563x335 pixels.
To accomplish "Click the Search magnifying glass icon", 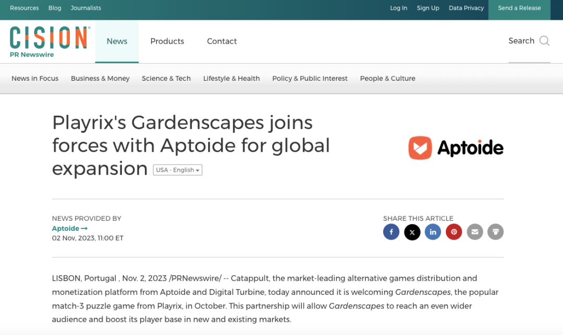I will 544,41.
